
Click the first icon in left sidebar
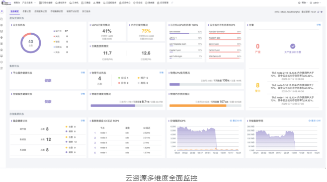click(x=1, y=19)
